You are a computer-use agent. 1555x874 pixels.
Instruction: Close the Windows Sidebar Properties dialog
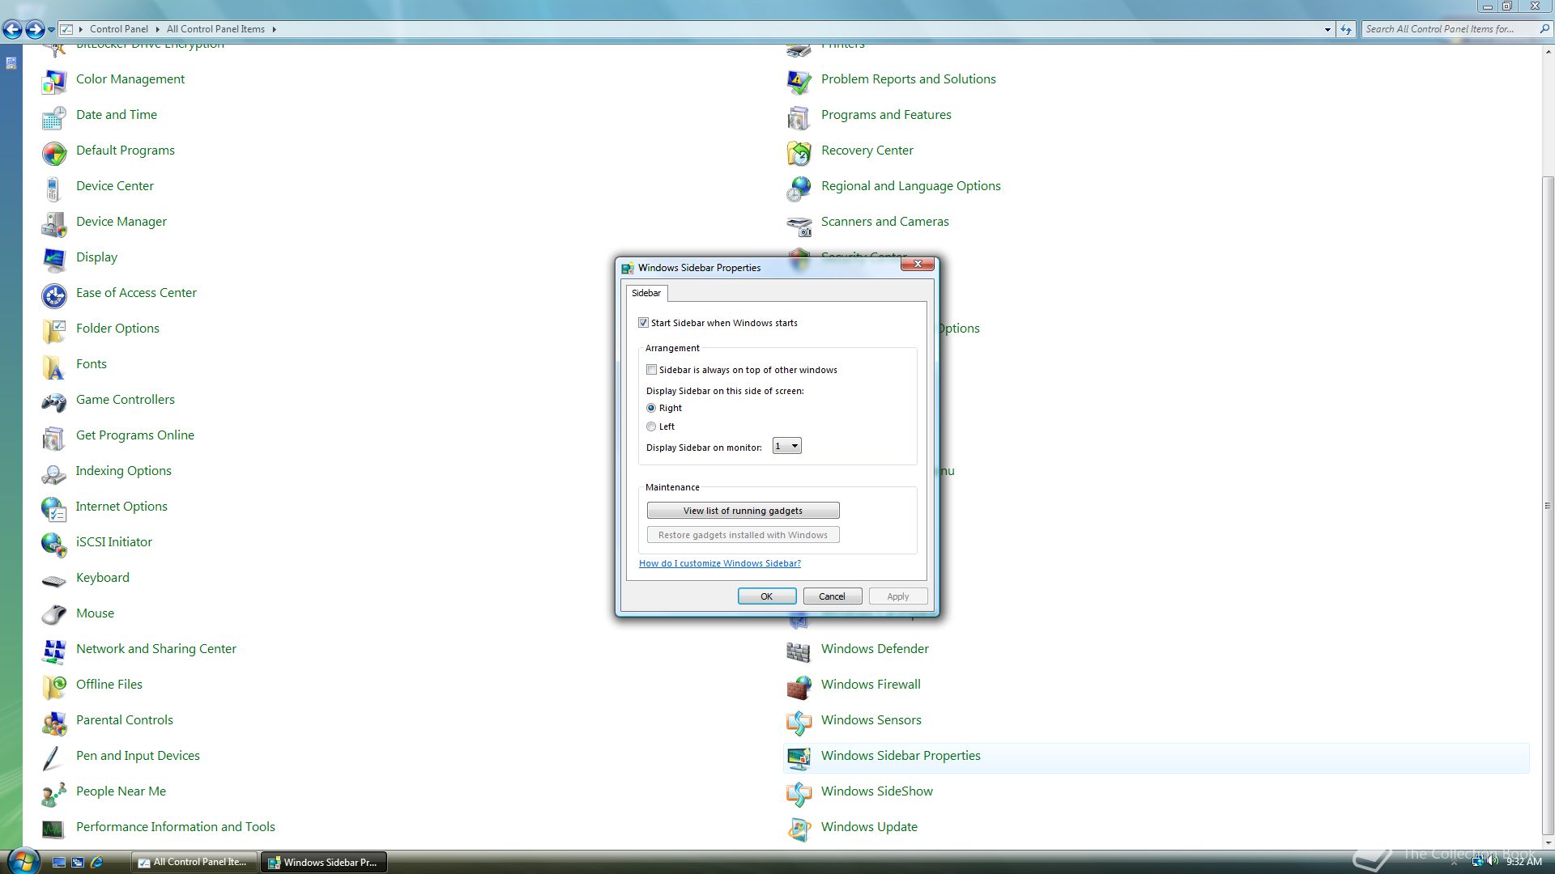[x=918, y=265]
